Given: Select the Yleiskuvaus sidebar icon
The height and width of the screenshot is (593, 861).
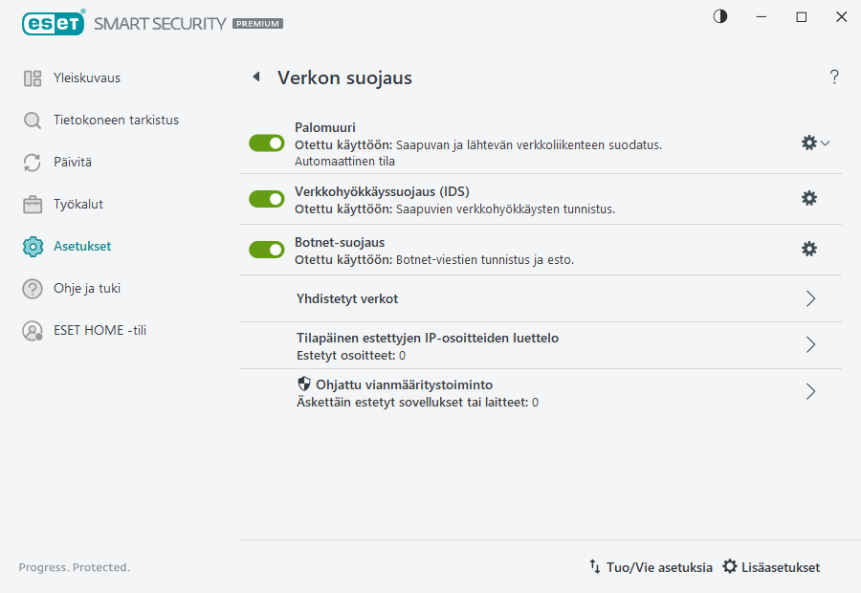Looking at the screenshot, I should (x=33, y=77).
